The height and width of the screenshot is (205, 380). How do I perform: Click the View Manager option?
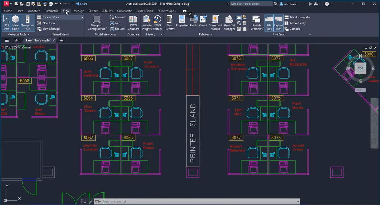click(51, 28)
